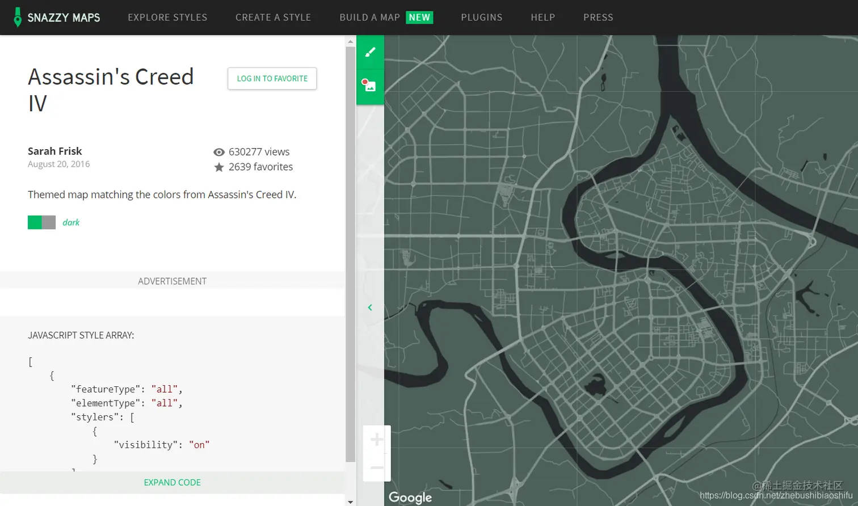This screenshot has height=506, width=858.
Task: Click the "stylers": [ code line
Action: pyautogui.click(x=103, y=417)
